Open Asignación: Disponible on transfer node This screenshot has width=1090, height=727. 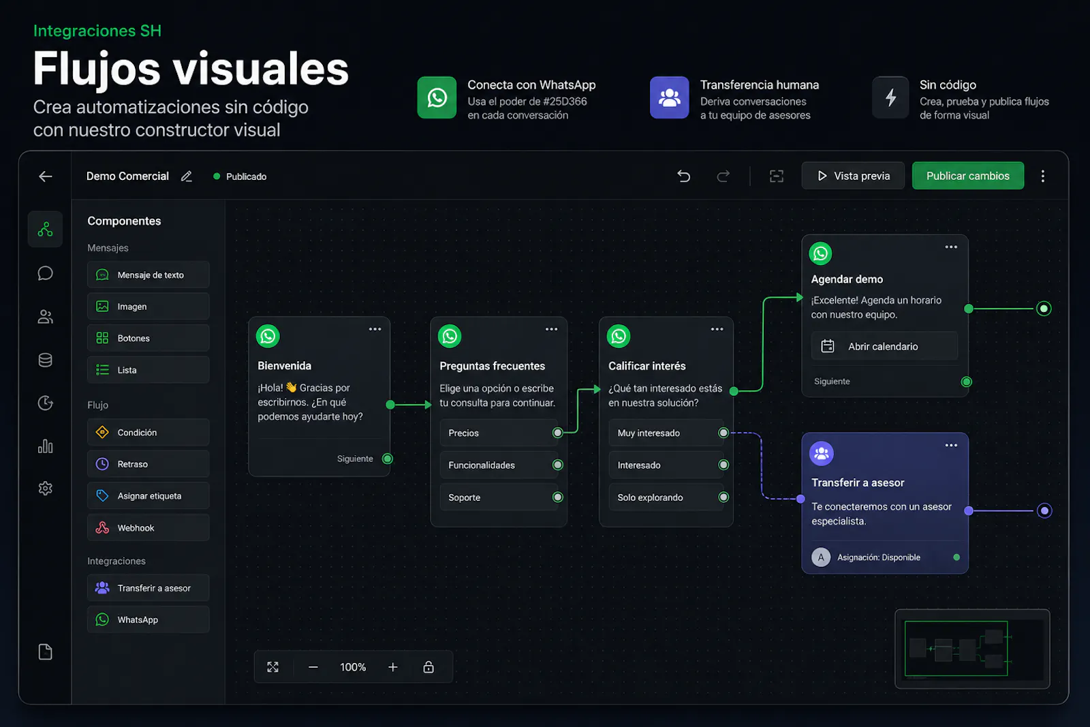click(x=885, y=557)
